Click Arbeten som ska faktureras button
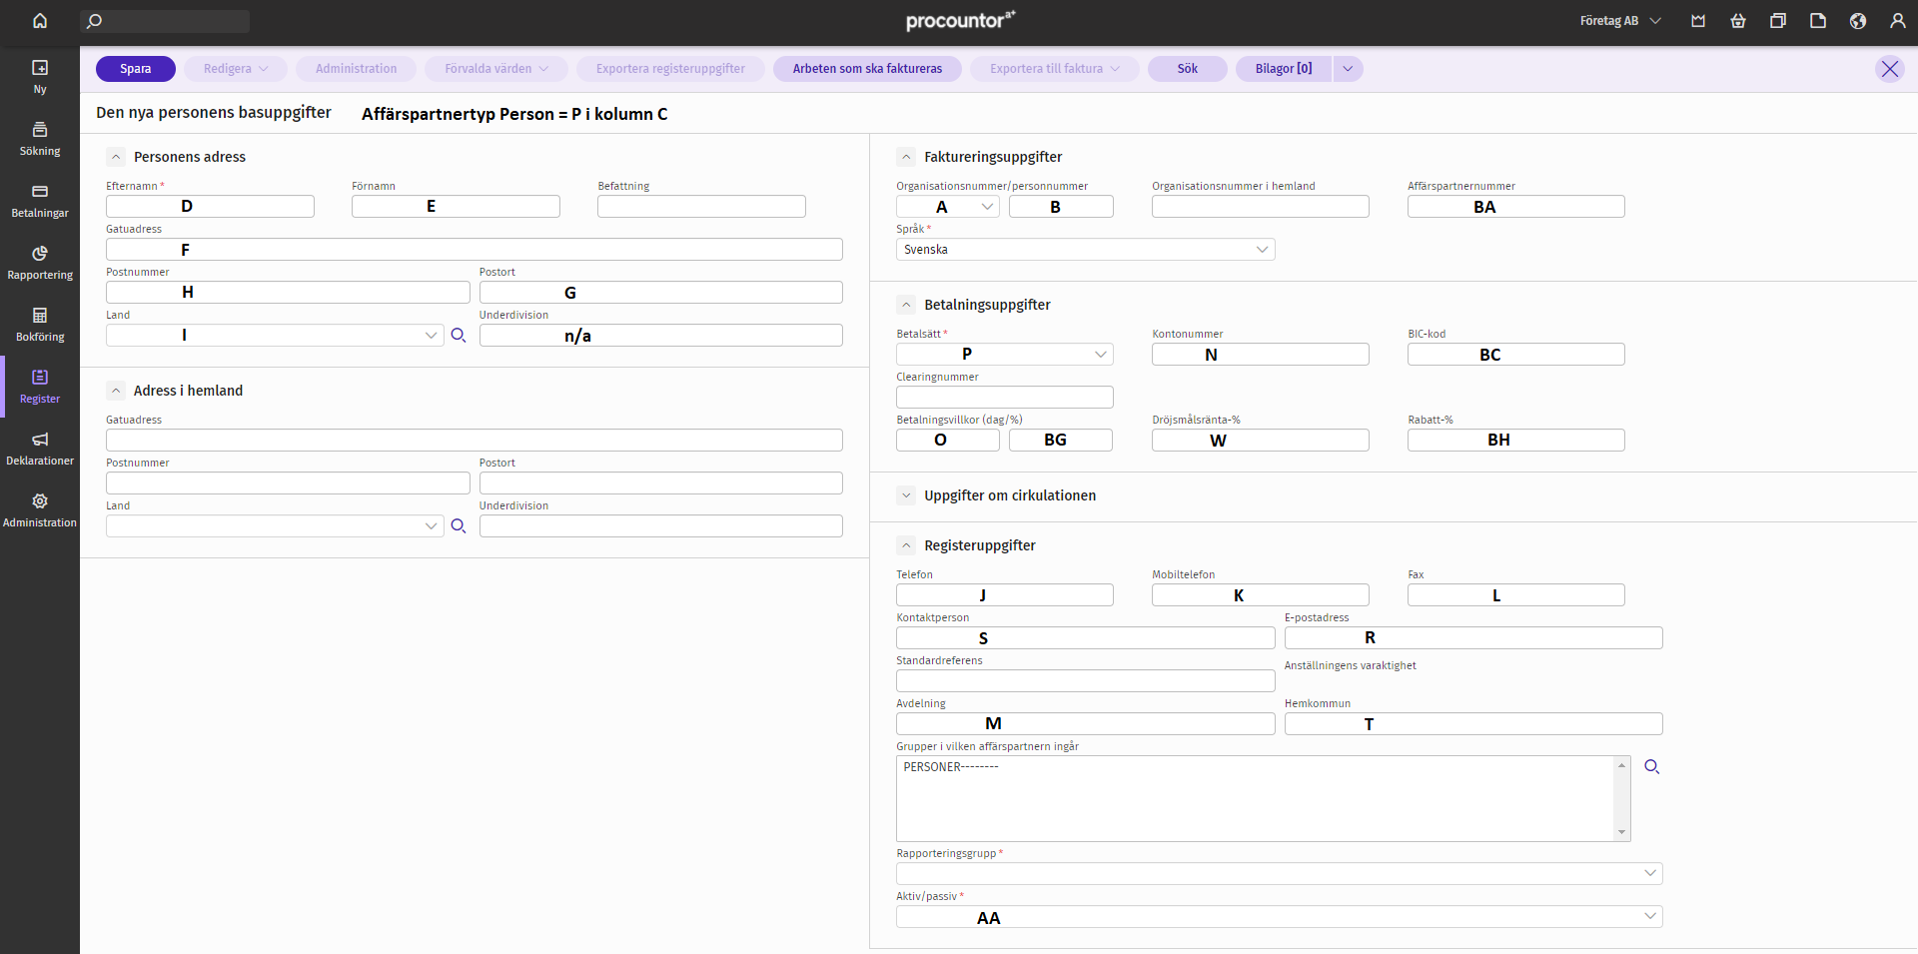 866,69
